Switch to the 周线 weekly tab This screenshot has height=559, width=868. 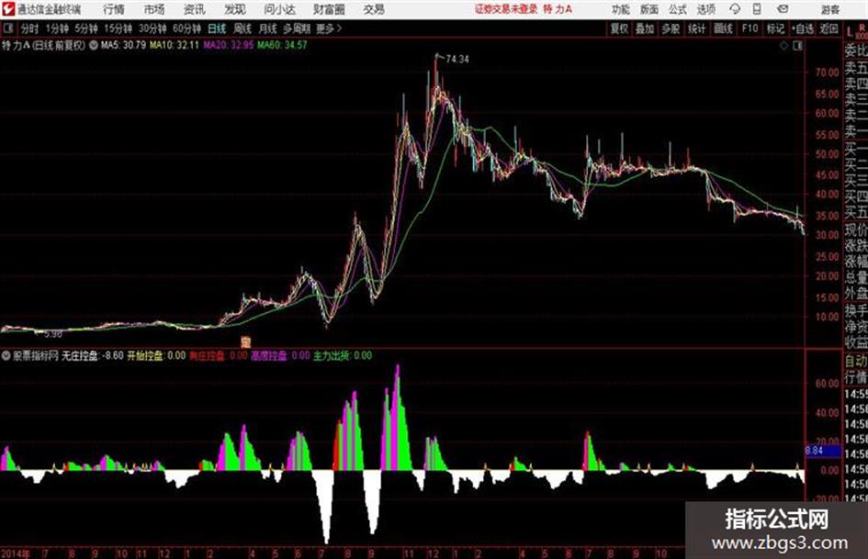click(242, 28)
